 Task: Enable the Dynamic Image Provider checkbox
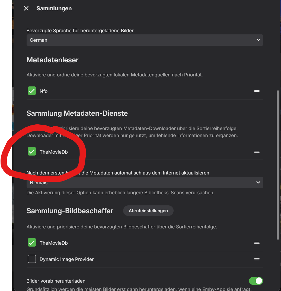pos(32,259)
